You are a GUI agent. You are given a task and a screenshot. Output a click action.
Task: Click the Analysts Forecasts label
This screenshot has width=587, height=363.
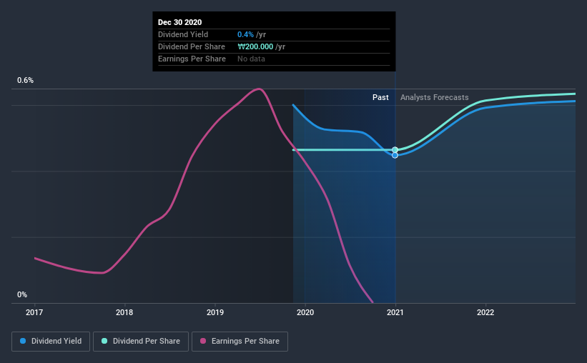click(434, 97)
